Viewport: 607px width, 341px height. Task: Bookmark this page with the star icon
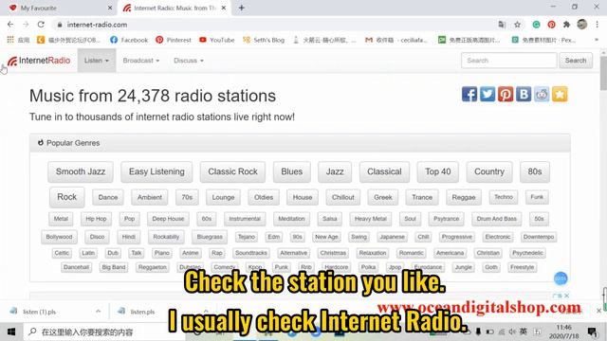pos(518,25)
